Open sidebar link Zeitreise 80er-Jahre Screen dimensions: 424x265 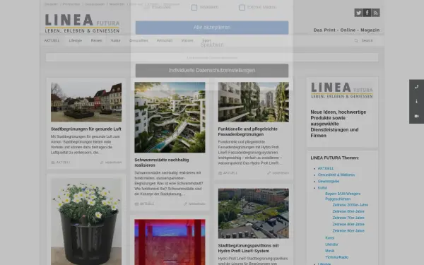(348, 225)
